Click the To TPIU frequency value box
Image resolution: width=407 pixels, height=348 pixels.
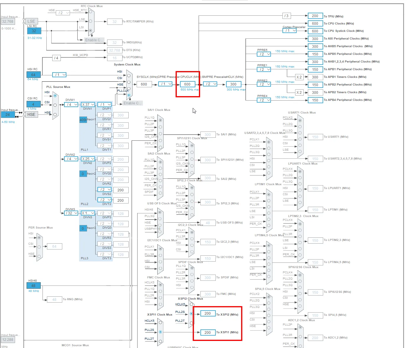(315, 16)
